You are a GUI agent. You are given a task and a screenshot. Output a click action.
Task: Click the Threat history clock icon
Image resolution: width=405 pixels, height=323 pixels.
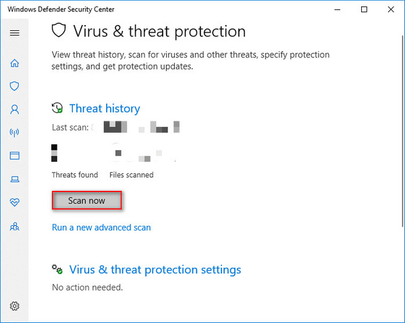[x=57, y=108]
